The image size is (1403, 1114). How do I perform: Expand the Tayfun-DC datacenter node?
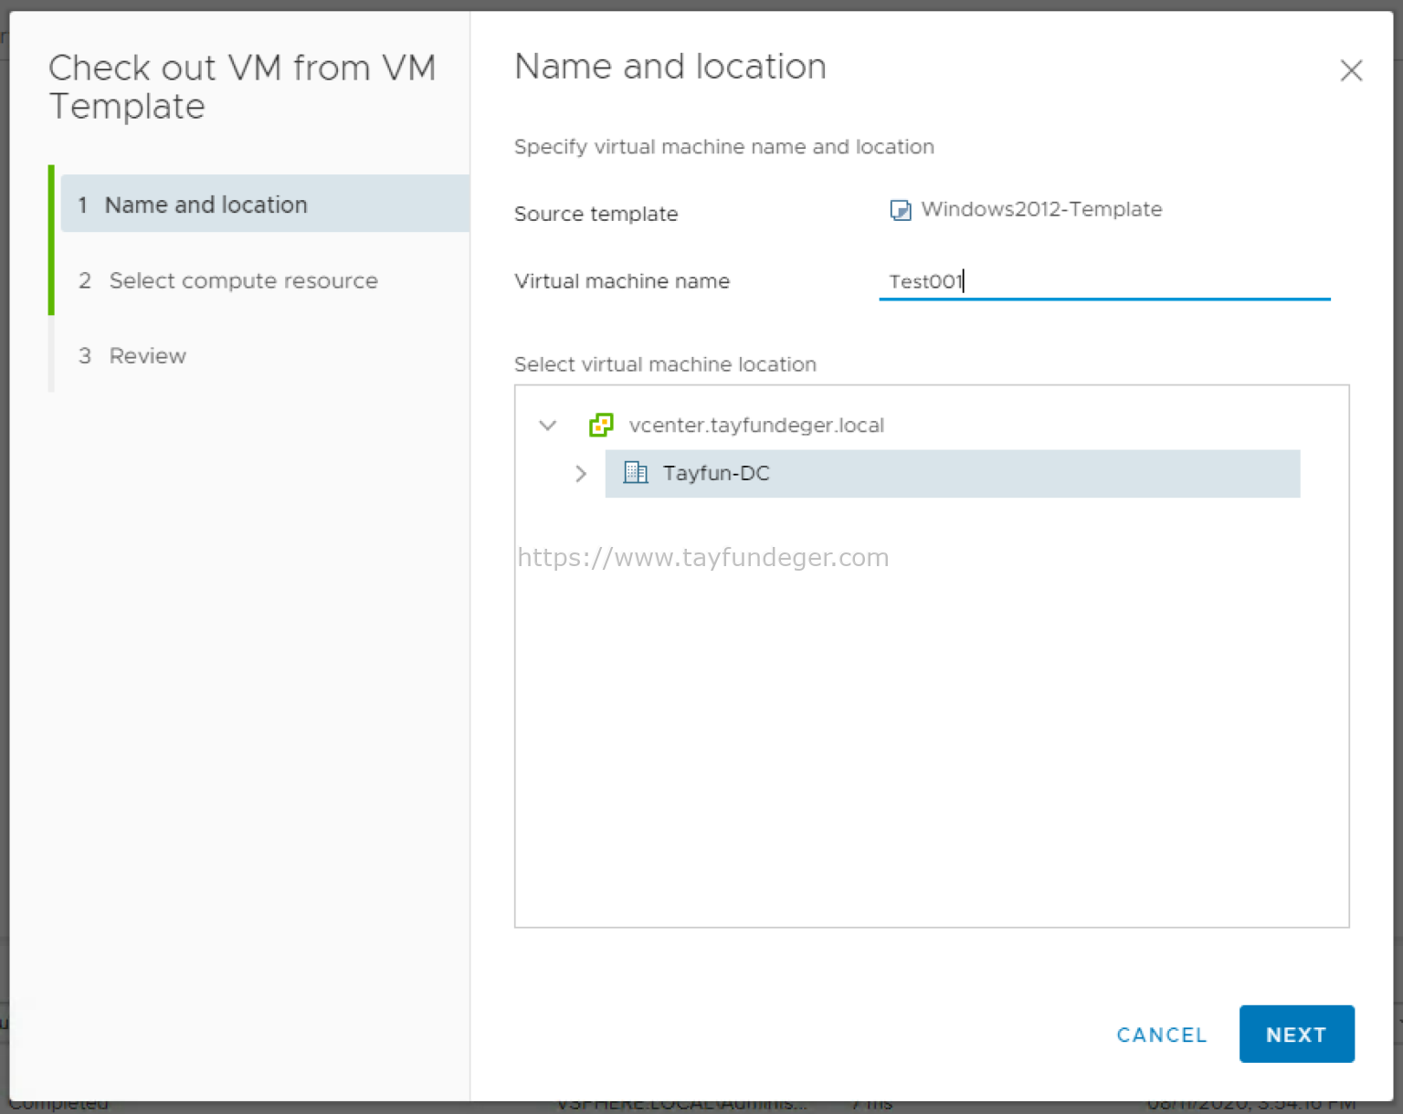click(x=580, y=473)
